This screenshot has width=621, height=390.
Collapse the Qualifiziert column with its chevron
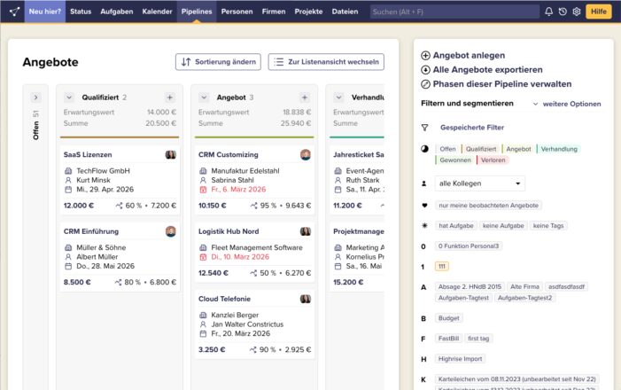tap(69, 97)
